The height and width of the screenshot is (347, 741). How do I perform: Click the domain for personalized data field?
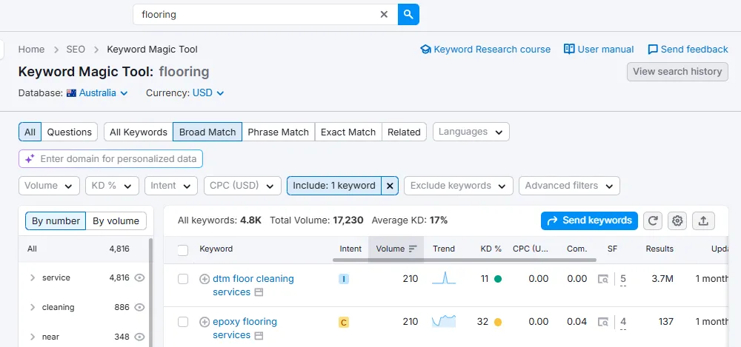(x=110, y=159)
